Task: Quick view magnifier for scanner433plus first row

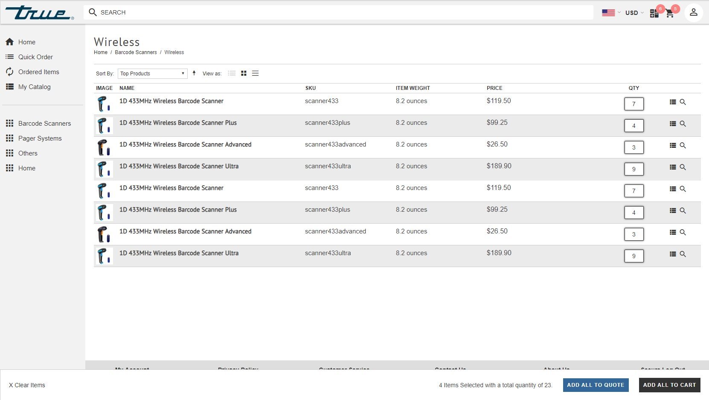Action: (x=683, y=124)
